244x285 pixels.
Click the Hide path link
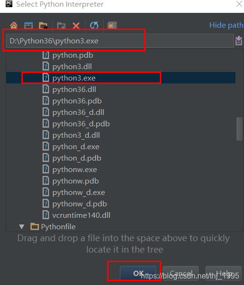tap(226, 25)
